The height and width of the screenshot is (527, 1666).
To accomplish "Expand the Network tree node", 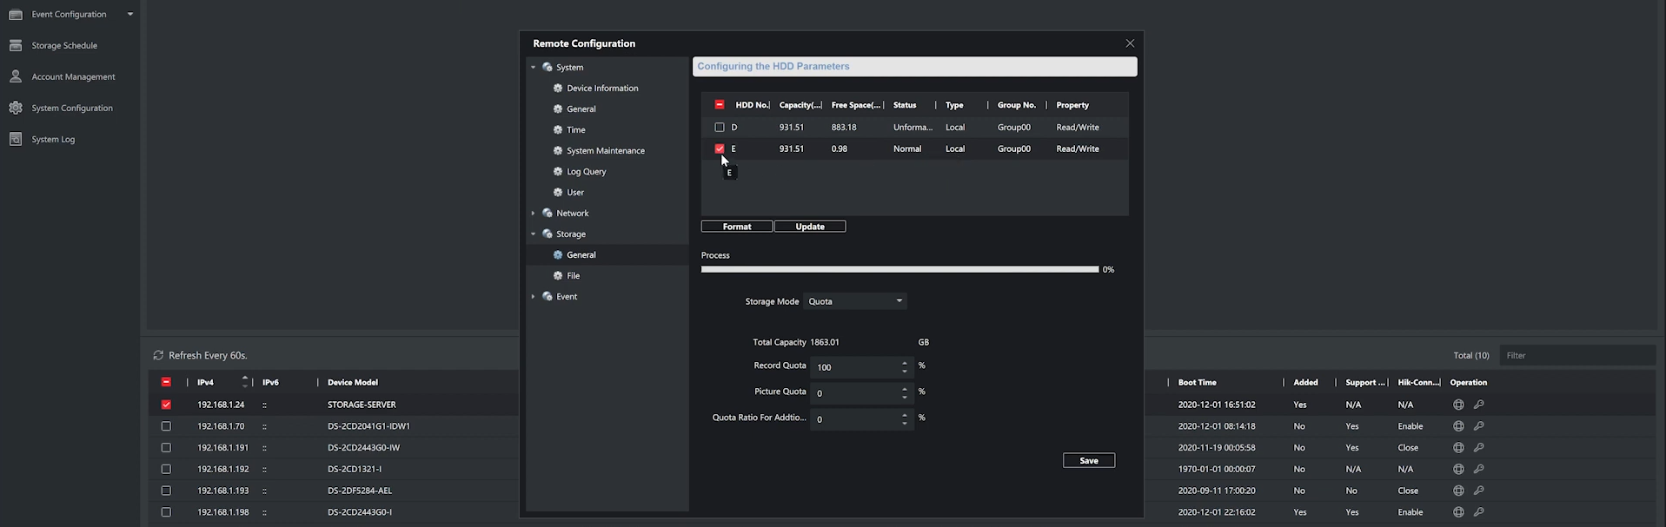I will 534,214.
